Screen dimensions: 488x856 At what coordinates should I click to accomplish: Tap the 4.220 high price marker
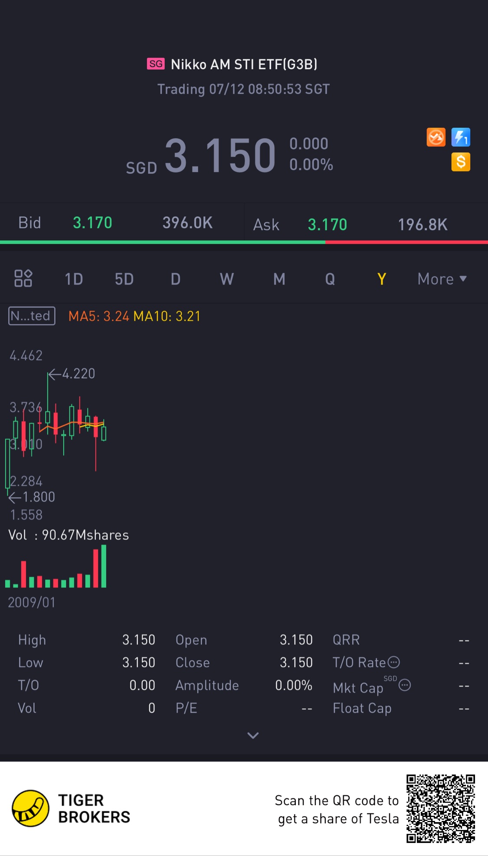pyautogui.click(x=72, y=373)
